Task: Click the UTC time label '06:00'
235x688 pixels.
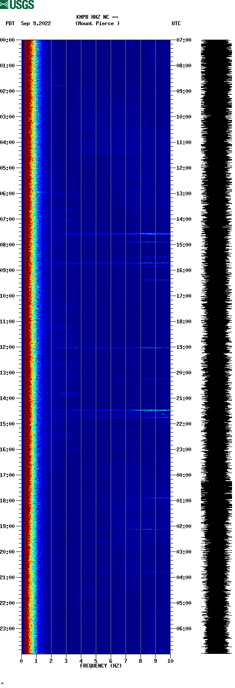Action: pos(184,629)
